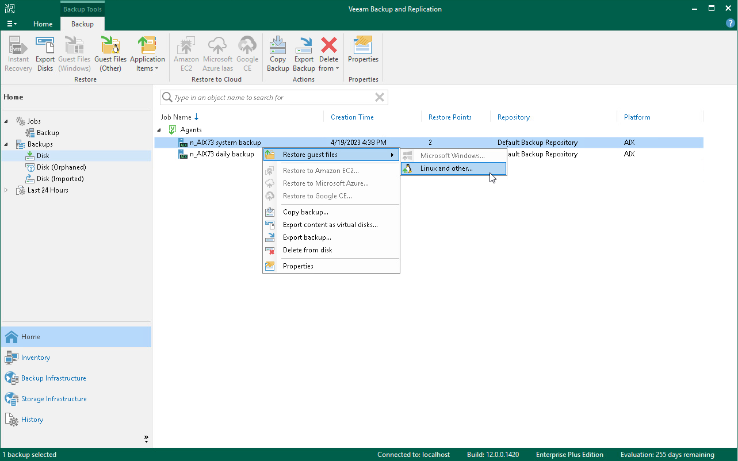
Task: Click the Export Backup ribbon icon
Action: [x=304, y=54]
